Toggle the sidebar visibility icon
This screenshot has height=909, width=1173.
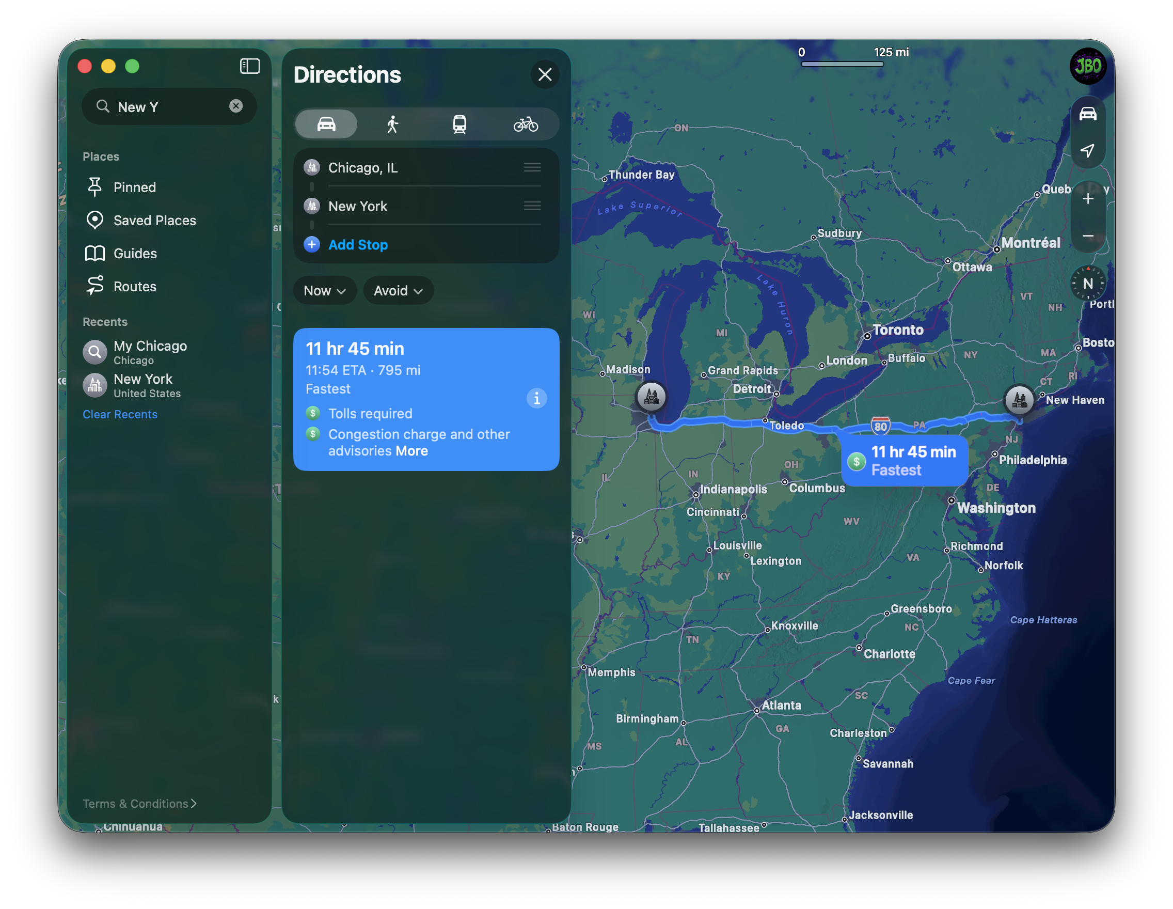pyautogui.click(x=250, y=66)
